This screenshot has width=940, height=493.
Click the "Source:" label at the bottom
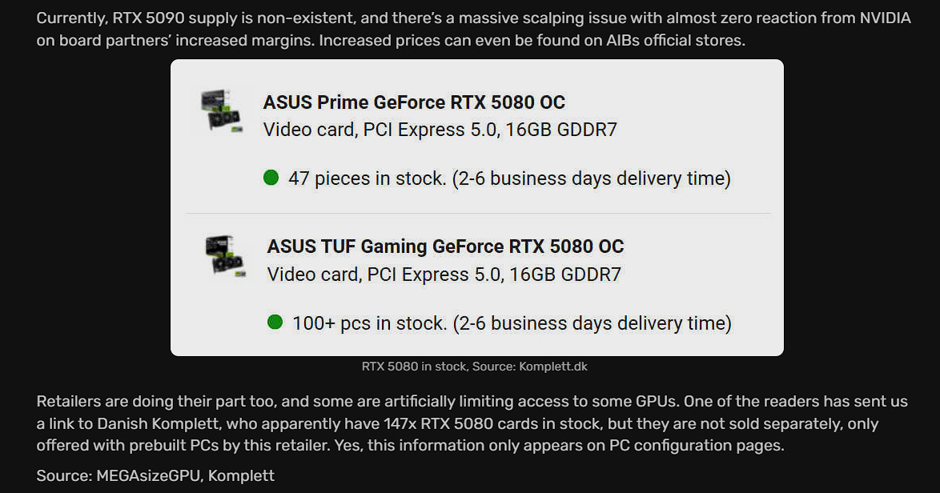pos(63,476)
